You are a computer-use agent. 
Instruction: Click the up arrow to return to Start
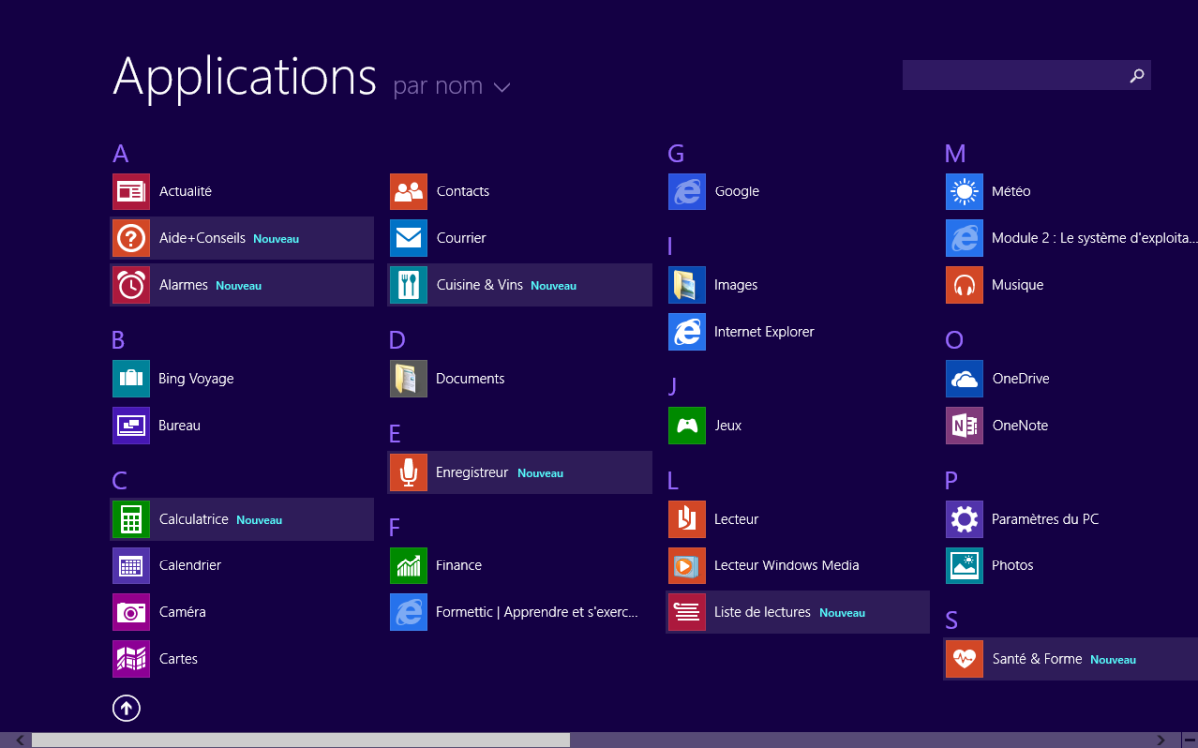pyautogui.click(x=126, y=708)
